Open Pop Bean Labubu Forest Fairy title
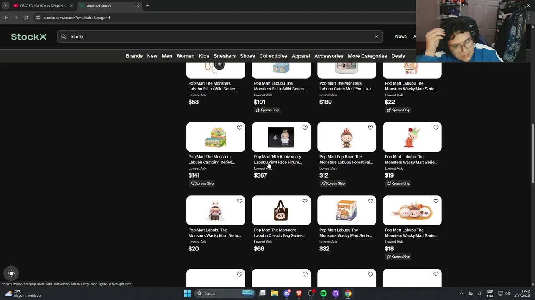This screenshot has height=300, width=535. [346, 160]
